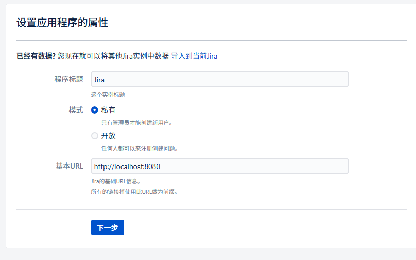The image size is (416, 260).
Task: Click the 下一步 button
Action: point(108,228)
